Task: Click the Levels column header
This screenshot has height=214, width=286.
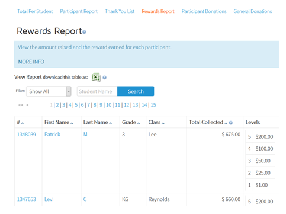Action: (x=253, y=122)
